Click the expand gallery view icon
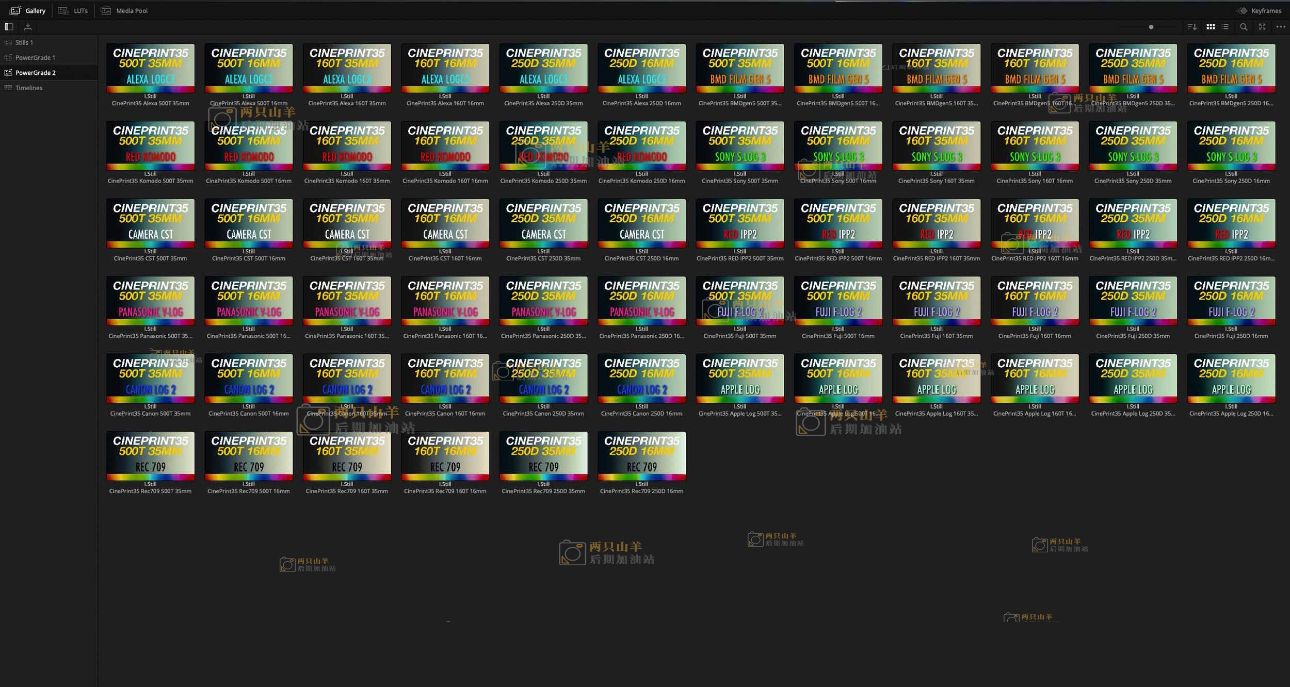Image resolution: width=1290 pixels, height=687 pixels. (1262, 27)
